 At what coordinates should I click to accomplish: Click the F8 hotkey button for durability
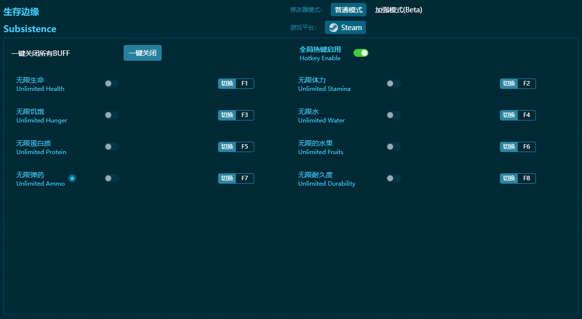tap(518, 178)
